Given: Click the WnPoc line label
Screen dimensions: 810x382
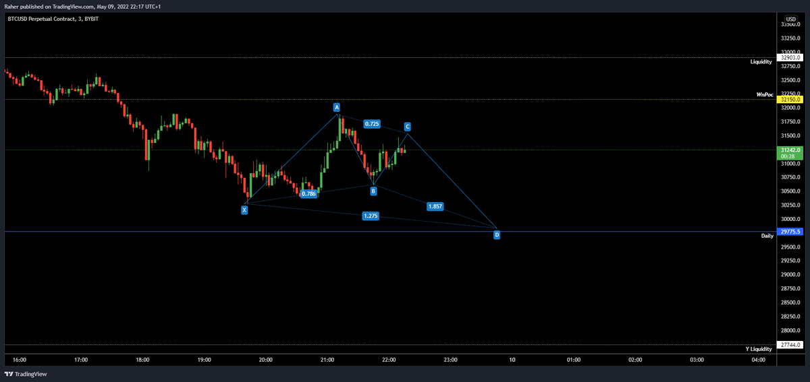Looking at the screenshot, I should pyautogui.click(x=765, y=95).
